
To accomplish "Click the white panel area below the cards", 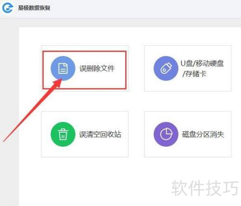I will point(96,182).
